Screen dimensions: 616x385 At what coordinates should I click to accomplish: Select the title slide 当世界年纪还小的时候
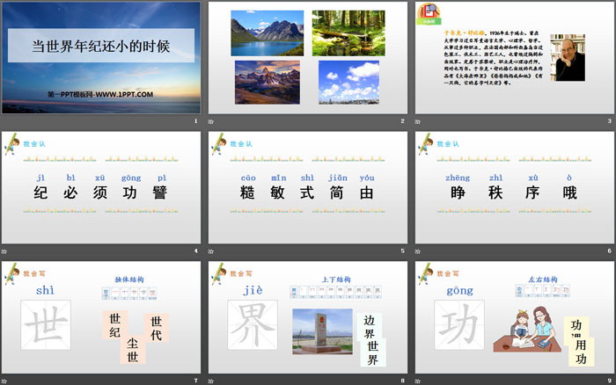101,57
